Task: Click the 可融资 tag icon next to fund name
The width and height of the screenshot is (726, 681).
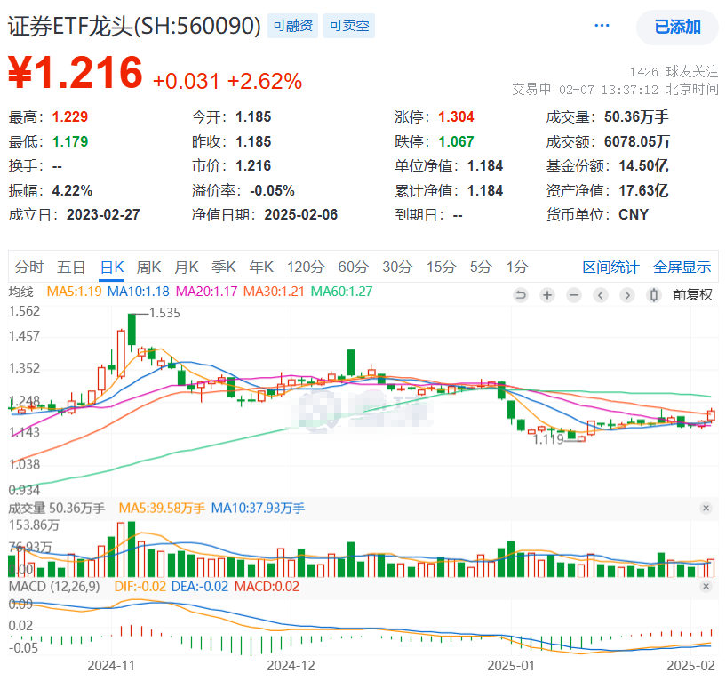Action: 292,27
